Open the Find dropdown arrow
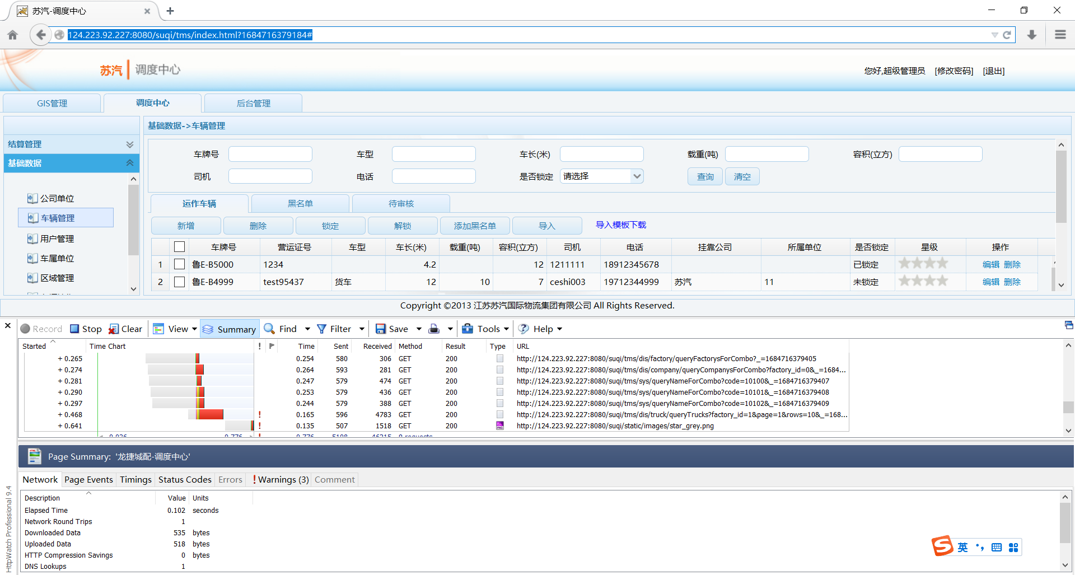Image resolution: width=1075 pixels, height=575 pixels. tap(307, 329)
